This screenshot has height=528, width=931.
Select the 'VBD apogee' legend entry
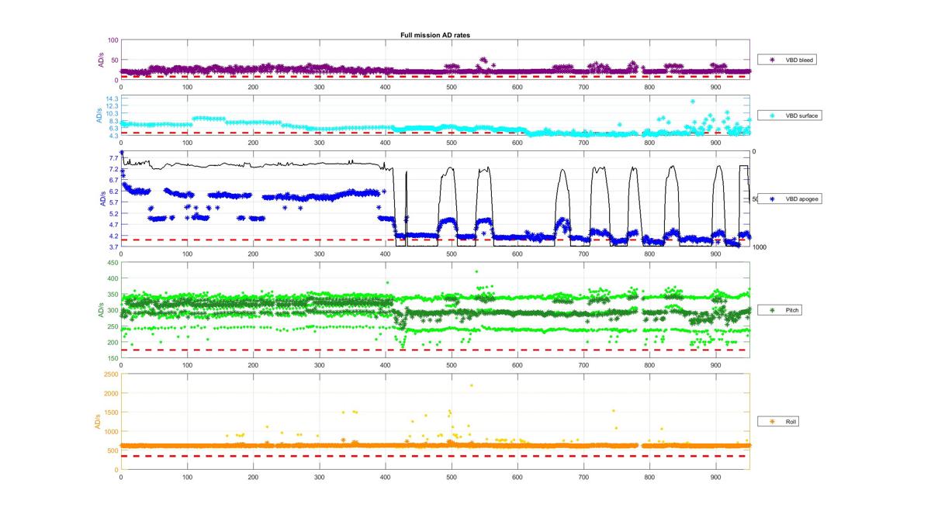coord(790,198)
